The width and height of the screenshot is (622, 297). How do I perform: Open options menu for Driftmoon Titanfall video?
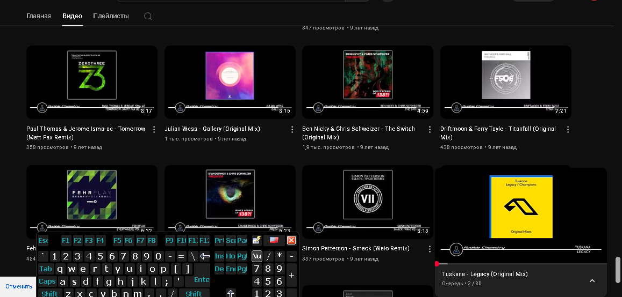[568, 129]
